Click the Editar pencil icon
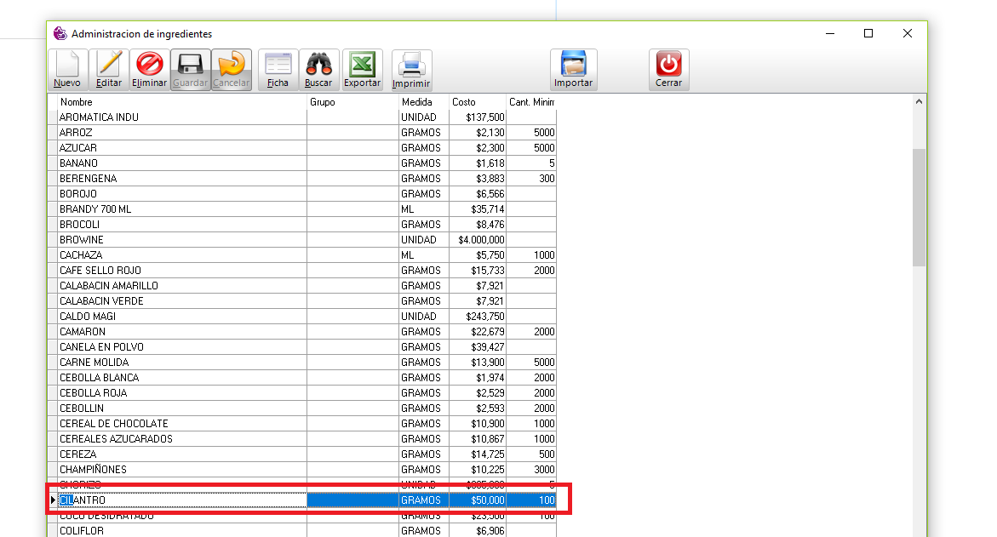Screen dimensions: 997x537 (108, 65)
